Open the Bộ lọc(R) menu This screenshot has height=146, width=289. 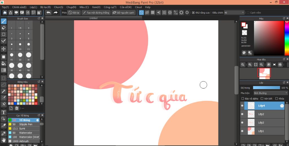pyautogui.click(x=45, y=7)
